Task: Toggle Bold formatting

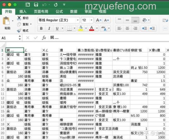Action: pyautogui.click(x=41, y=28)
